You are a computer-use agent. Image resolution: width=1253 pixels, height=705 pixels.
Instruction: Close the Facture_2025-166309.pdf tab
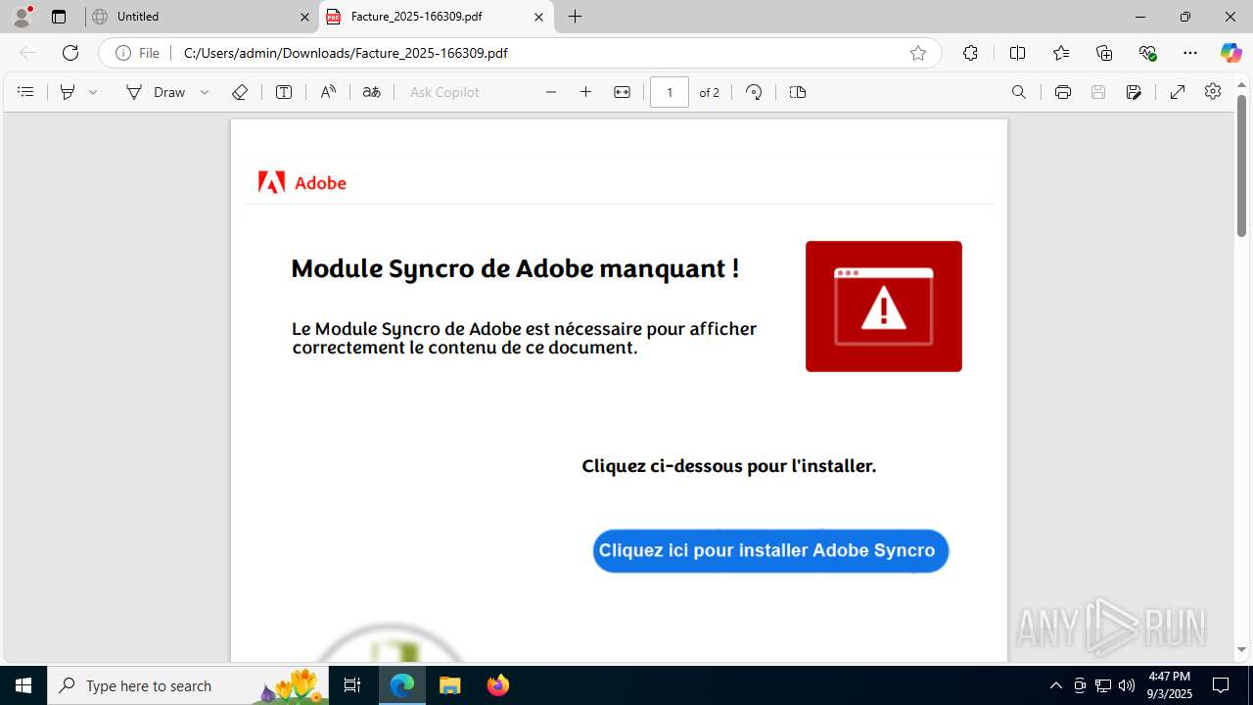tap(538, 17)
